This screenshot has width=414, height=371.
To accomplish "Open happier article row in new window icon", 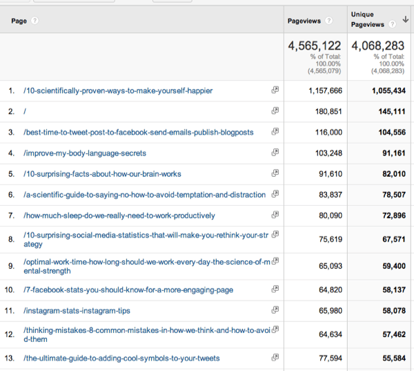I will [275, 90].
